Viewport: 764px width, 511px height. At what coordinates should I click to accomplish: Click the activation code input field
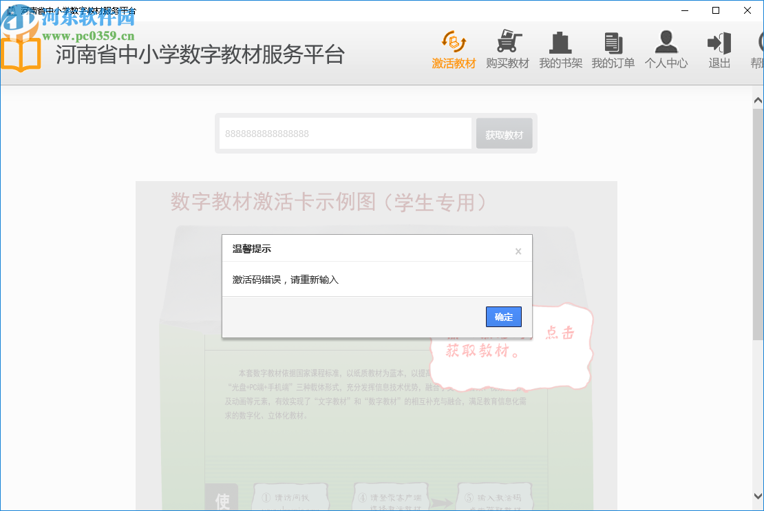pos(343,133)
